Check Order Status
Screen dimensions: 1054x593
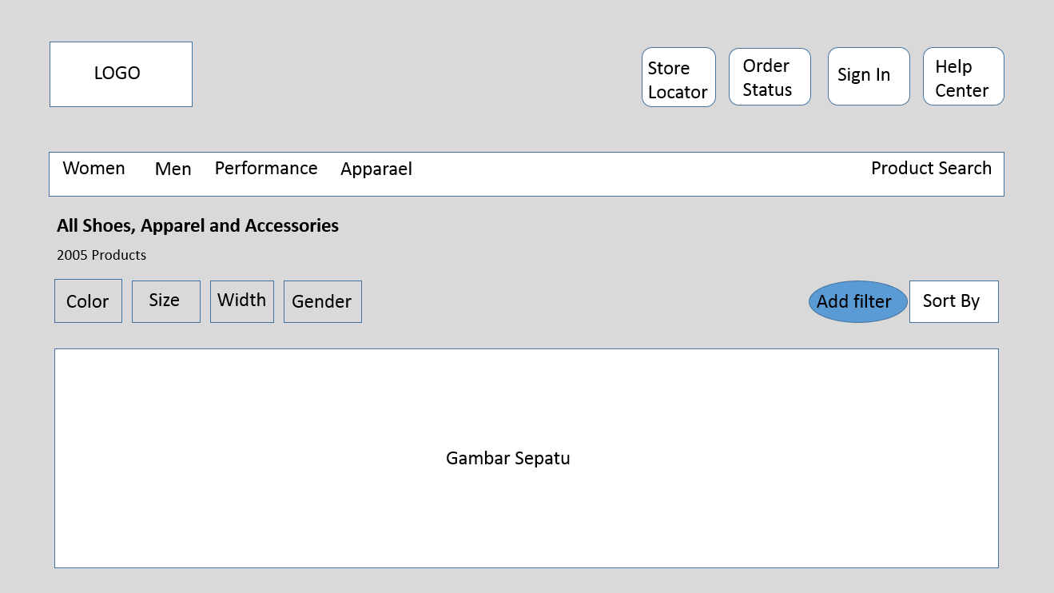(x=770, y=77)
